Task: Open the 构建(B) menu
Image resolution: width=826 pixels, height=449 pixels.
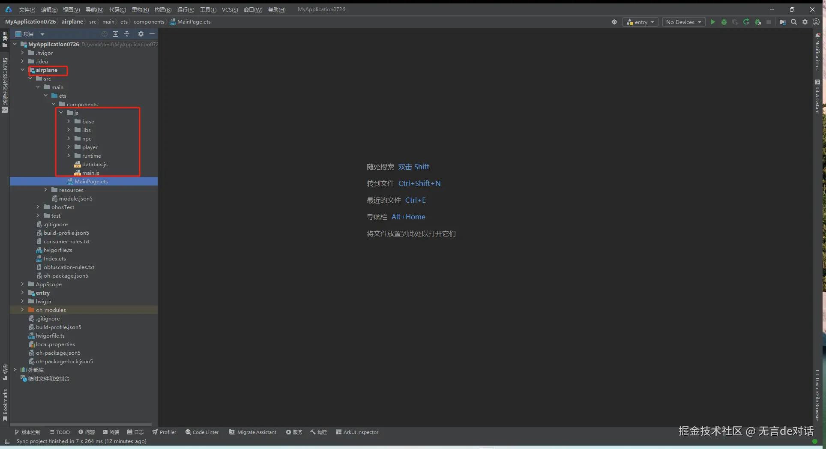Action: pyautogui.click(x=163, y=9)
